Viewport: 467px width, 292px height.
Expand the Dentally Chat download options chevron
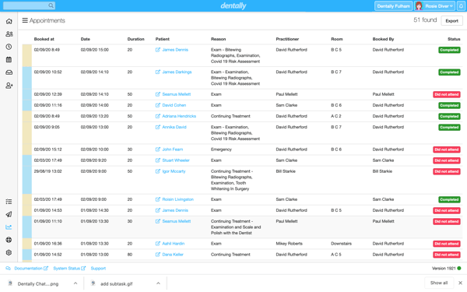pyautogui.click(x=75, y=283)
